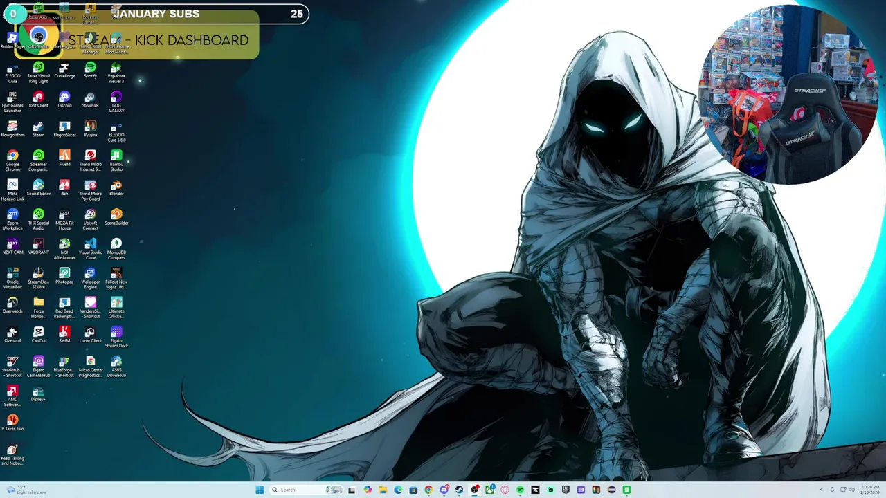The image size is (886, 498).
Task: Open the Visual Studio Code desktop shortcut
Action: (90, 249)
